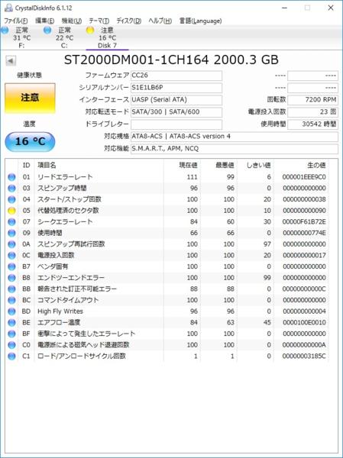343x458 pixels.
Task: Click status icon of row 04 スタート/ストップ回数
Action: tap(11, 199)
